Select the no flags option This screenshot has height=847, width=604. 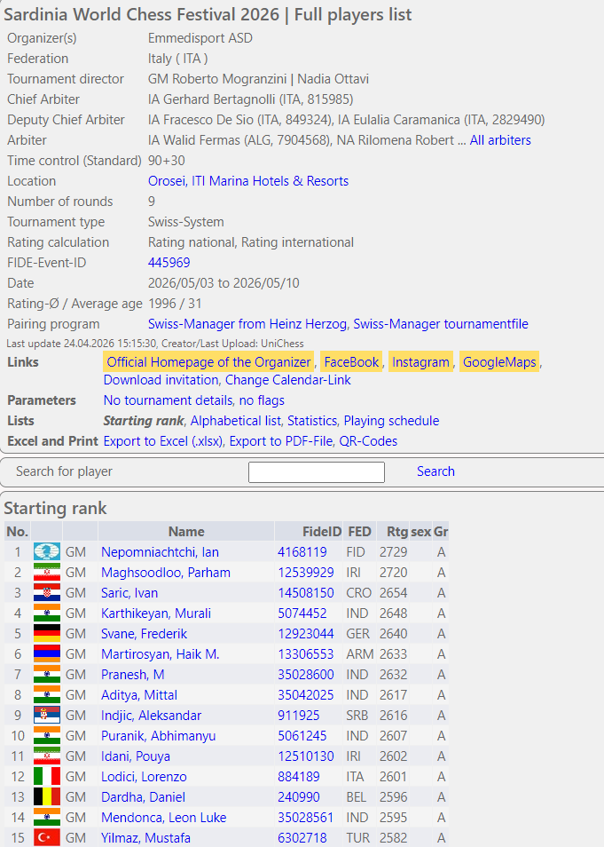[x=262, y=400]
